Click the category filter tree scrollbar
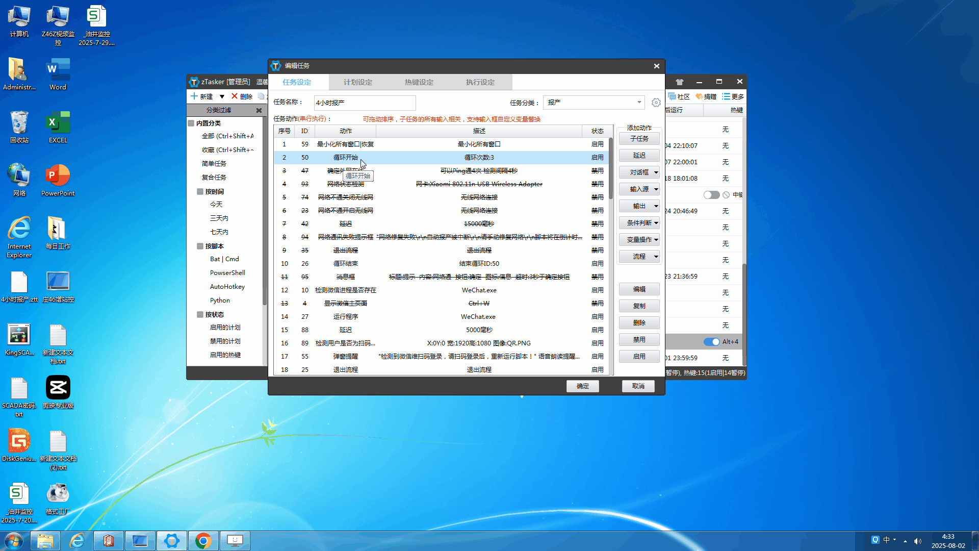The image size is (979, 551). [265, 212]
